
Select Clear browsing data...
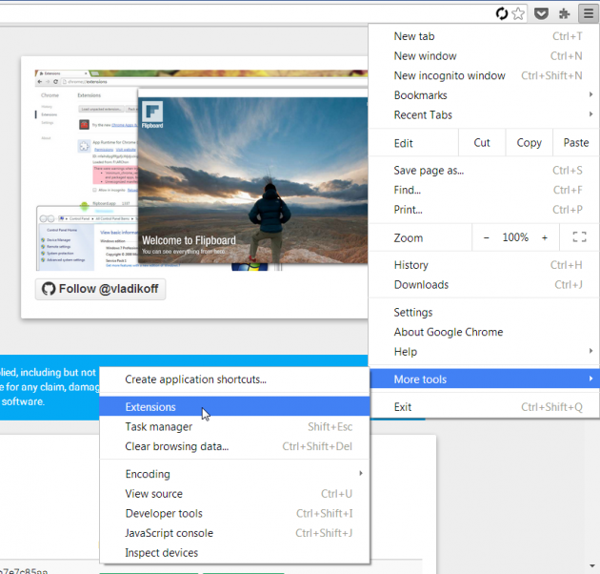click(x=234, y=446)
